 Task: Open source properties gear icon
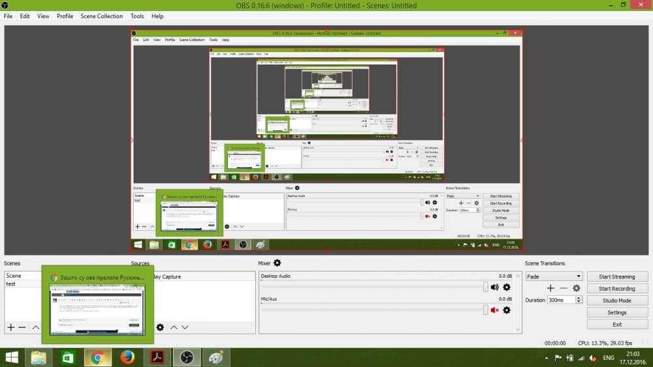(x=160, y=327)
